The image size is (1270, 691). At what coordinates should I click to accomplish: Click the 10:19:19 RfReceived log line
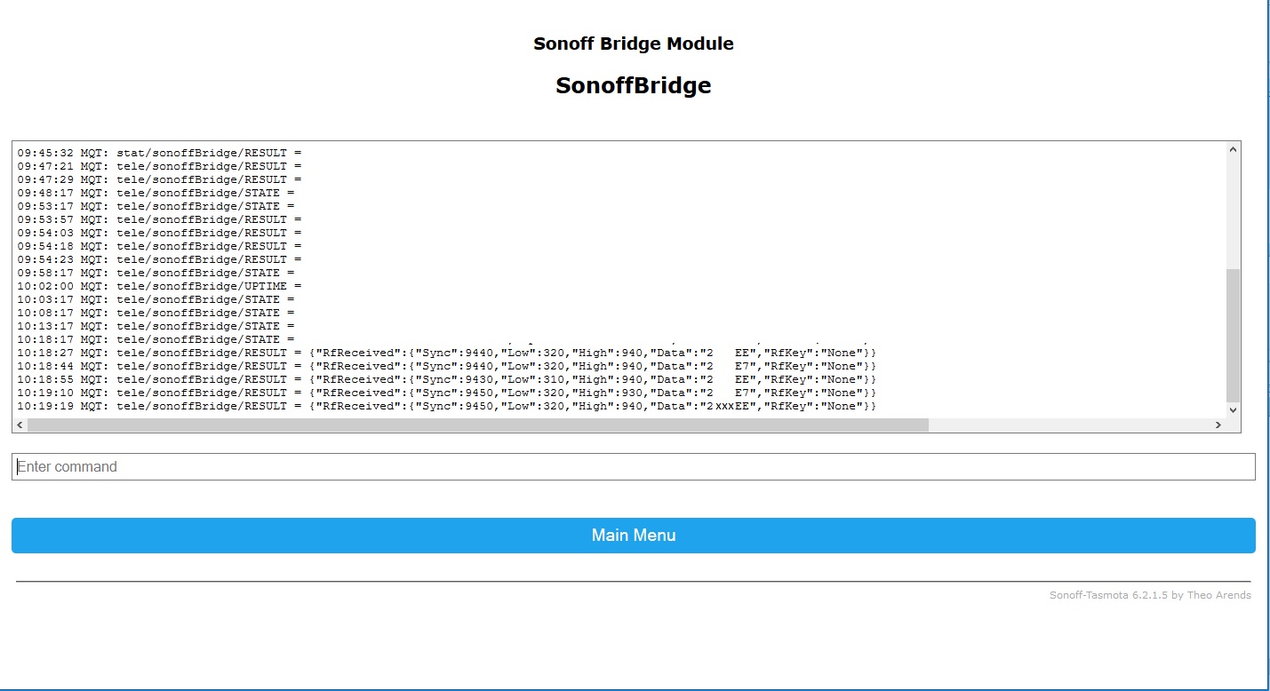coord(447,406)
